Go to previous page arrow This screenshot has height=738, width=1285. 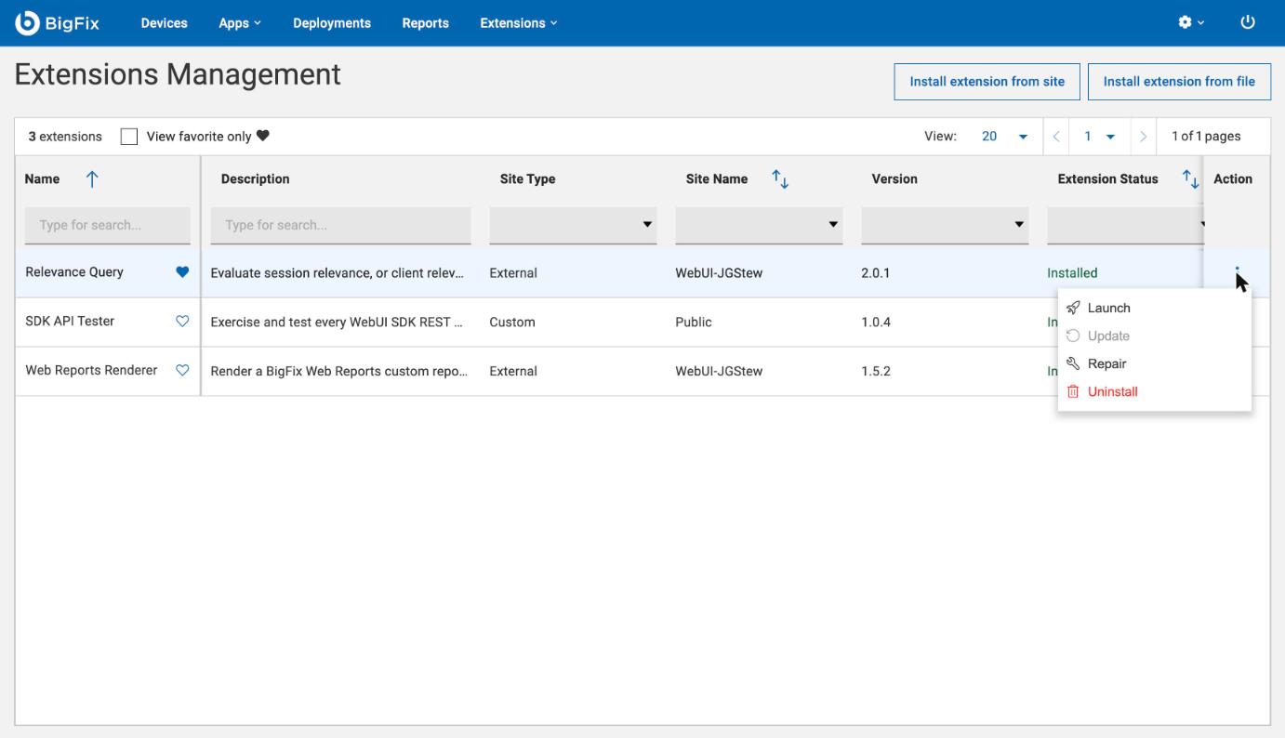[x=1056, y=137]
